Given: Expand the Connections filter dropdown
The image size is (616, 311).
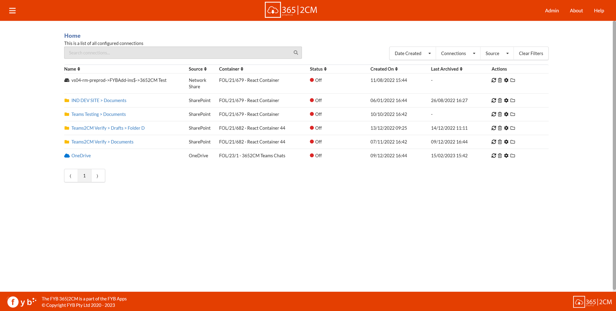Looking at the screenshot, I should 458,53.
